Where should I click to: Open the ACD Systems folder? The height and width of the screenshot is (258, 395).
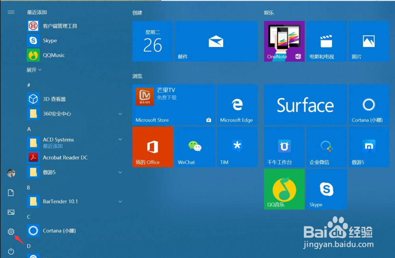75,143
